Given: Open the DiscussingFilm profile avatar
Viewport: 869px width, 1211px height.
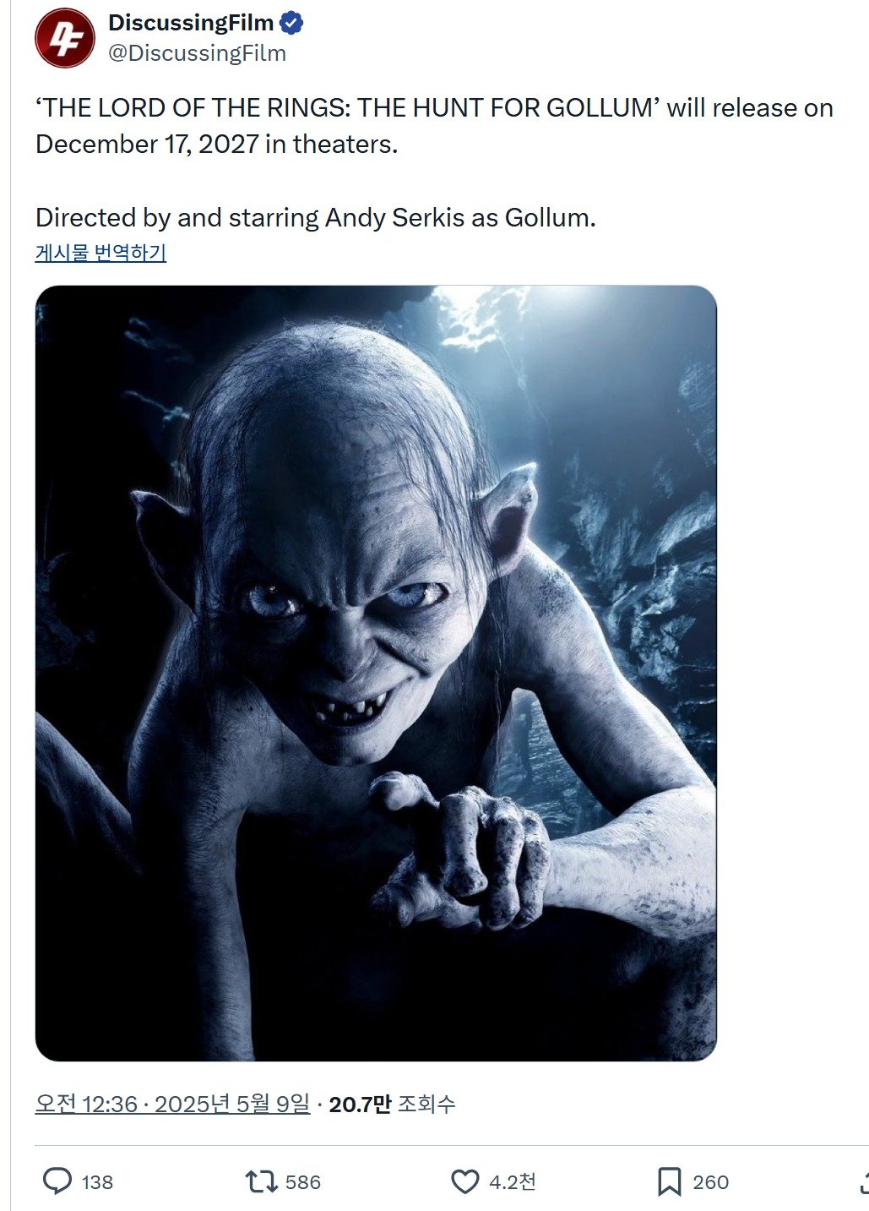Looking at the screenshot, I should (64, 38).
